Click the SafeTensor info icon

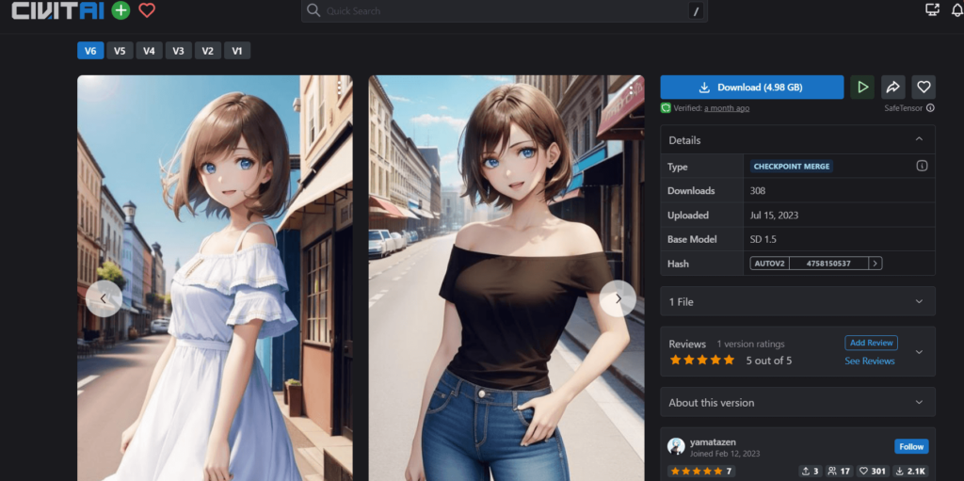point(930,108)
